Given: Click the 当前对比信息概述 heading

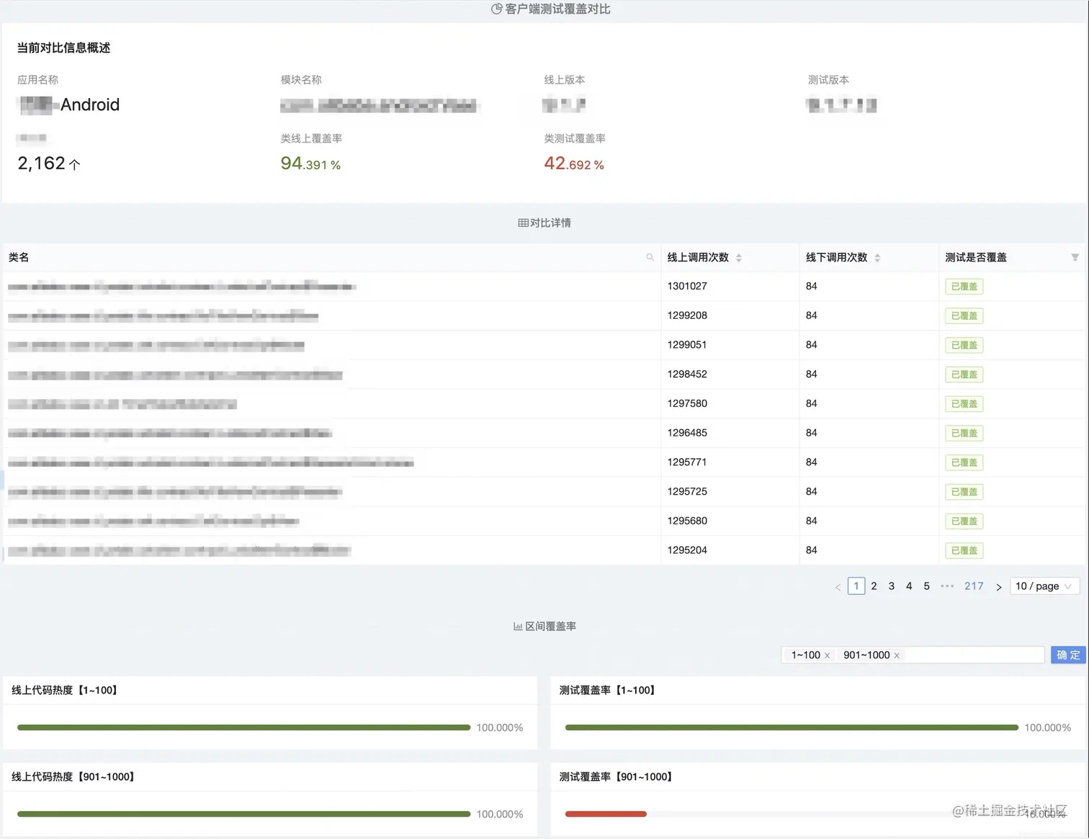Looking at the screenshot, I should [x=63, y=48].
